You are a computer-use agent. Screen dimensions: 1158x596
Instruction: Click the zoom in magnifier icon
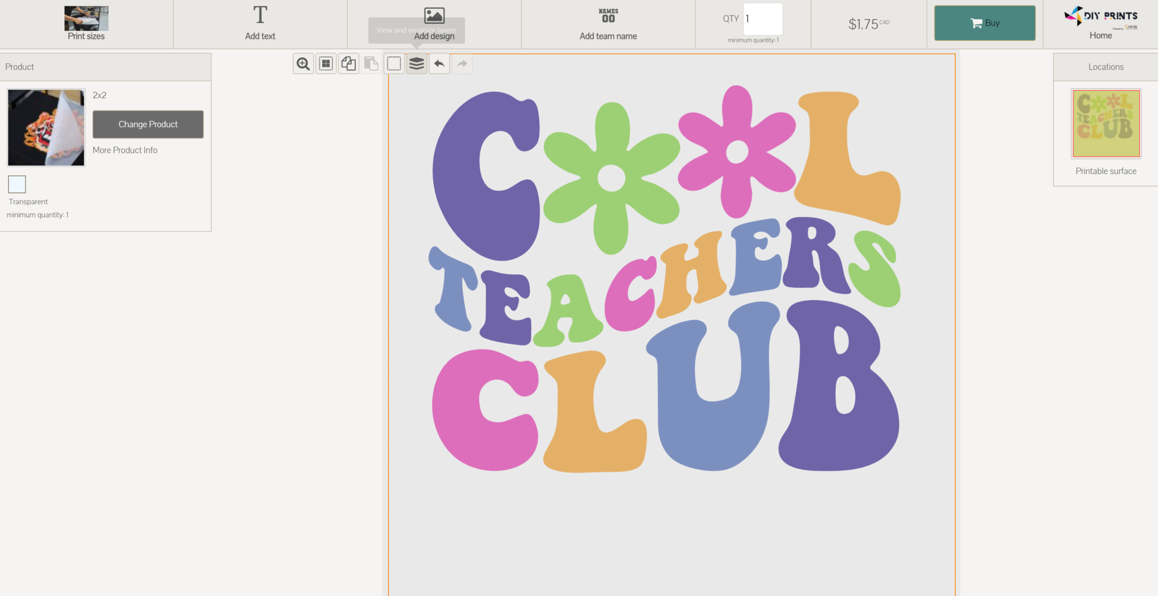[x=303, y=64]
